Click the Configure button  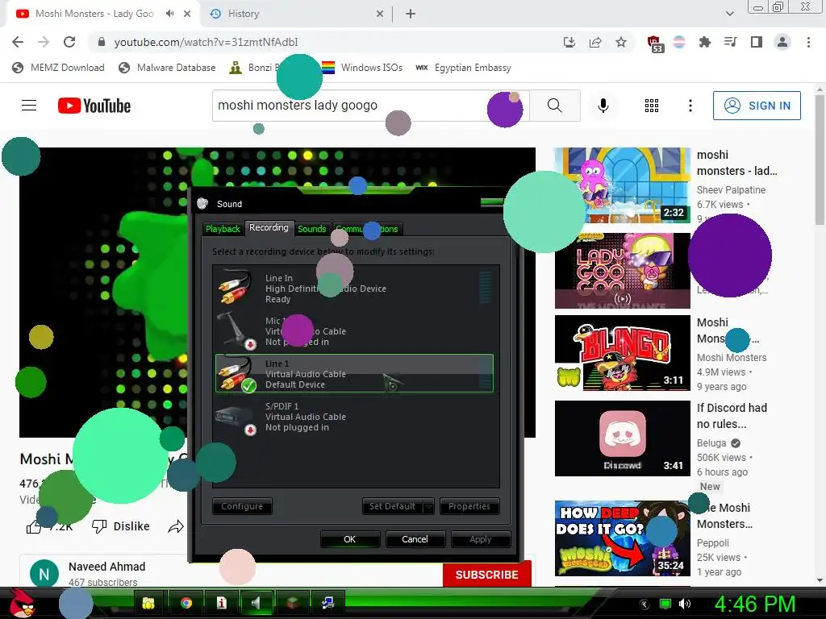242,506
